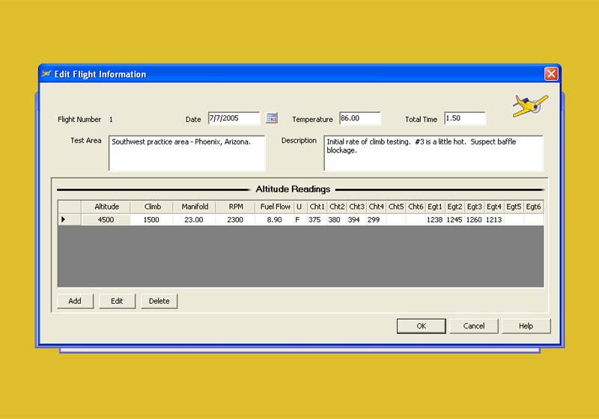Sort by the Altitude column header
This screenshot has height=419, width=599.
[x=106, y=207]
